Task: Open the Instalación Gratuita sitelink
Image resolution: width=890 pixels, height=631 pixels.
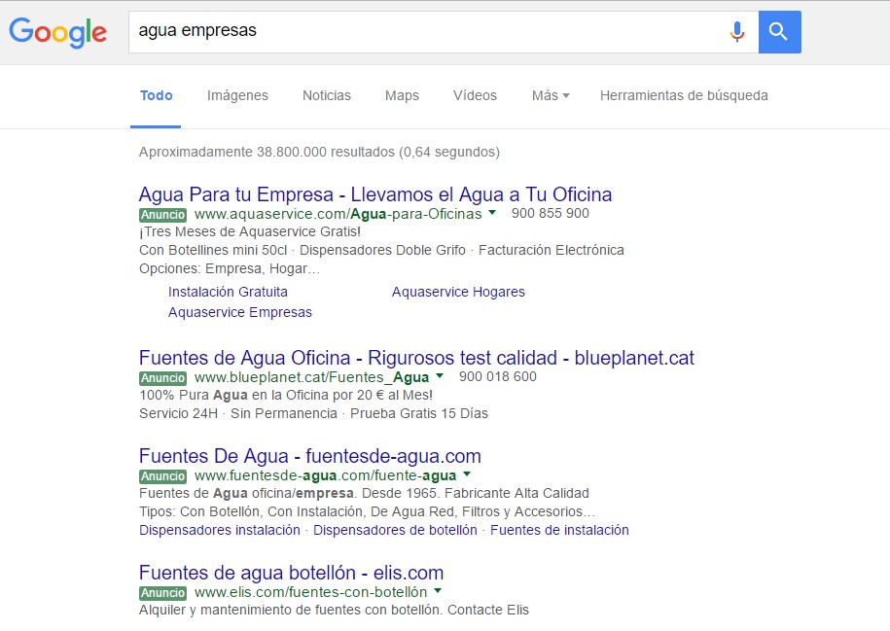Action: click(228, 292)
